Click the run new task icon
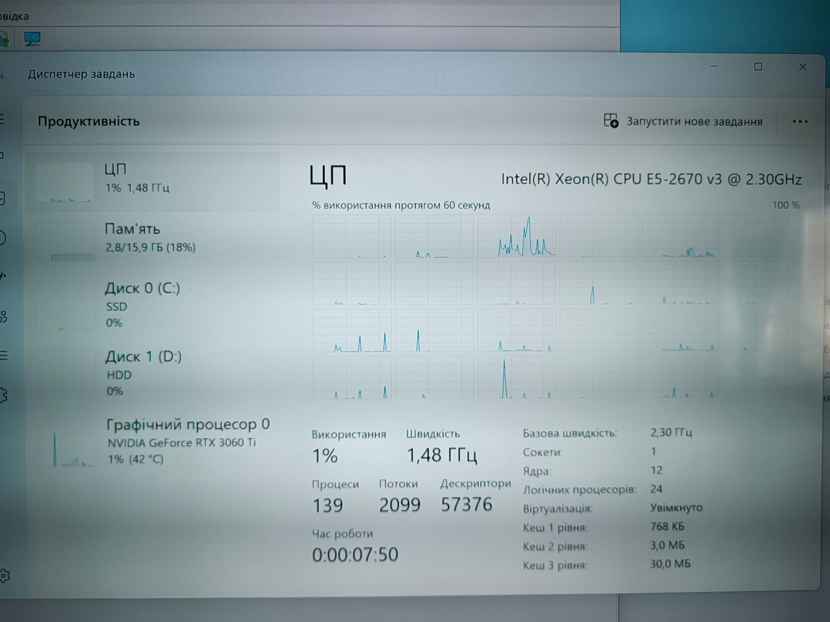Viewport: 830px width, 622px height. (611, 121)
